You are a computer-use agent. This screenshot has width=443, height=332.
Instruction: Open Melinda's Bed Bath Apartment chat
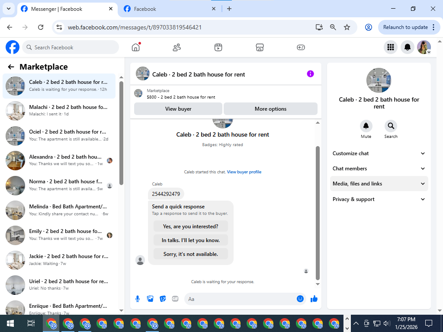[59, 210]
